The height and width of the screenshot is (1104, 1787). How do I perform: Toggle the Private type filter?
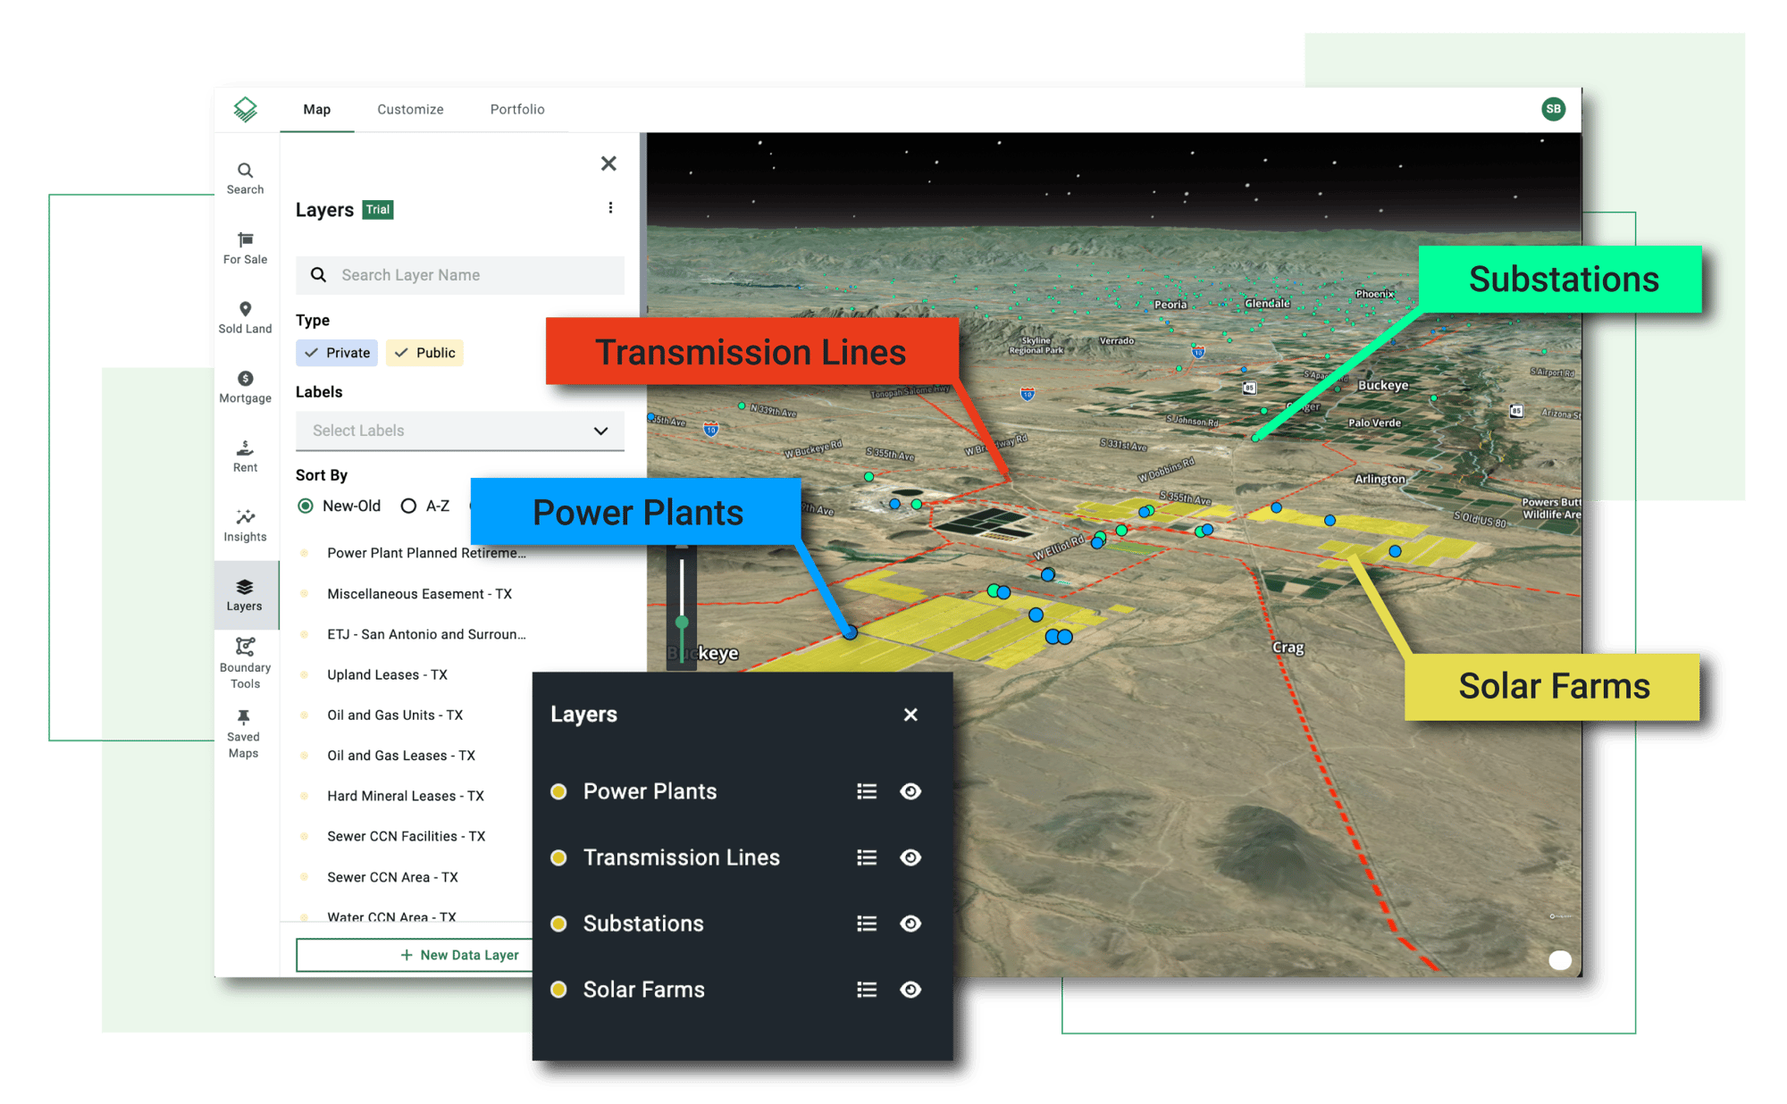337,353
